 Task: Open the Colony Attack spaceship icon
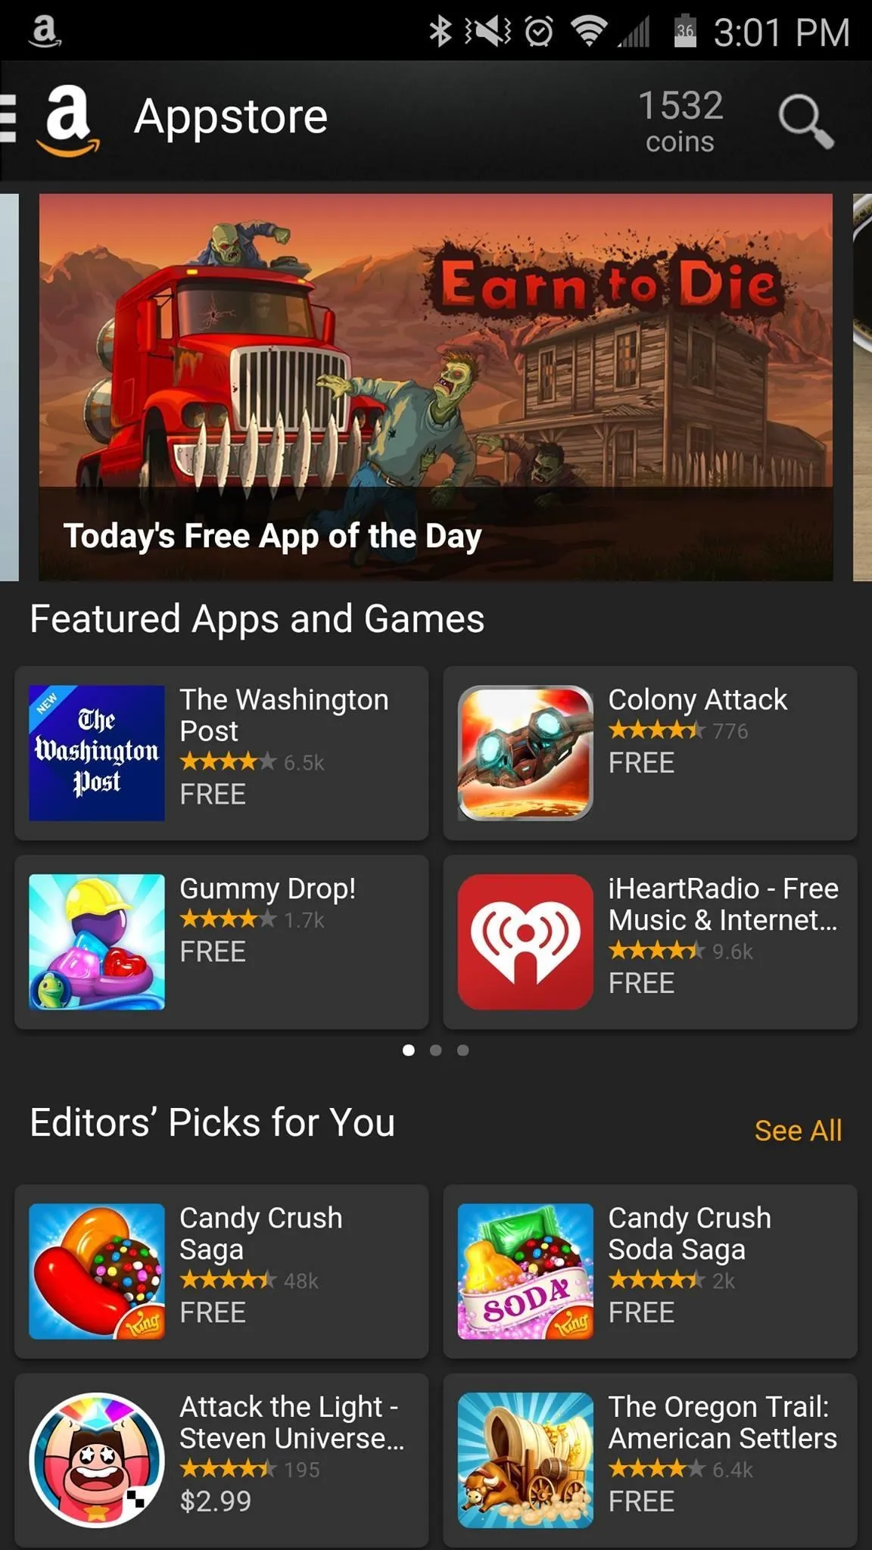click(525, 753)
